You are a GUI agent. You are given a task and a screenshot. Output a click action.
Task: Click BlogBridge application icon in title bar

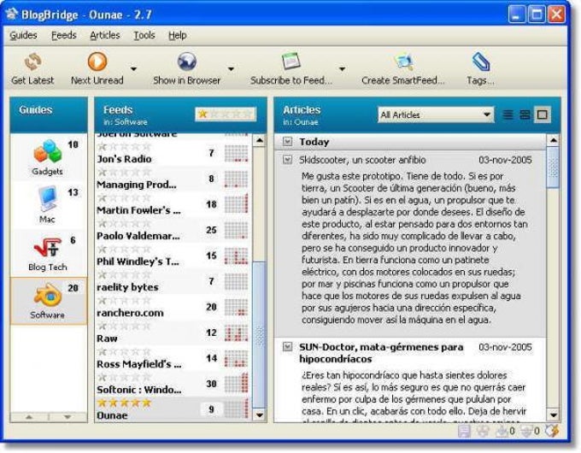tap(11, 14)
